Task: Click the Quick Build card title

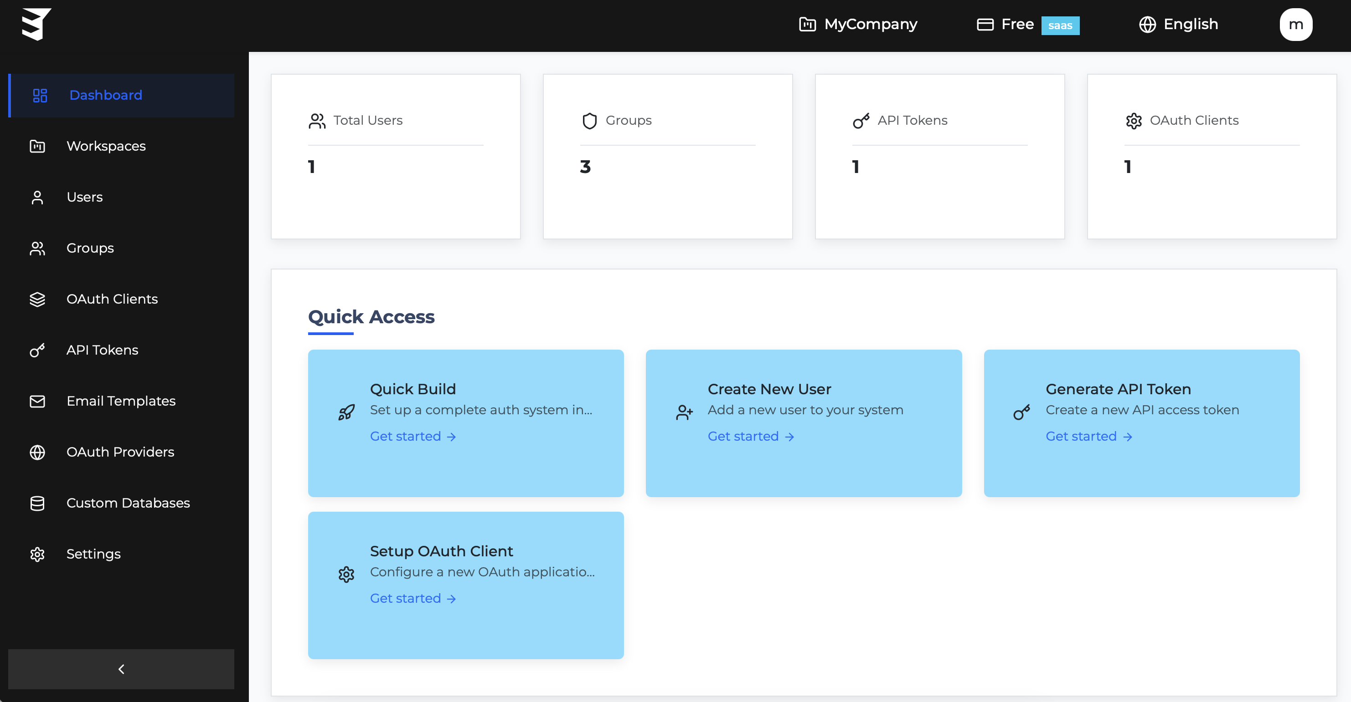Action: pyautogui.click(x=413, y=389)
